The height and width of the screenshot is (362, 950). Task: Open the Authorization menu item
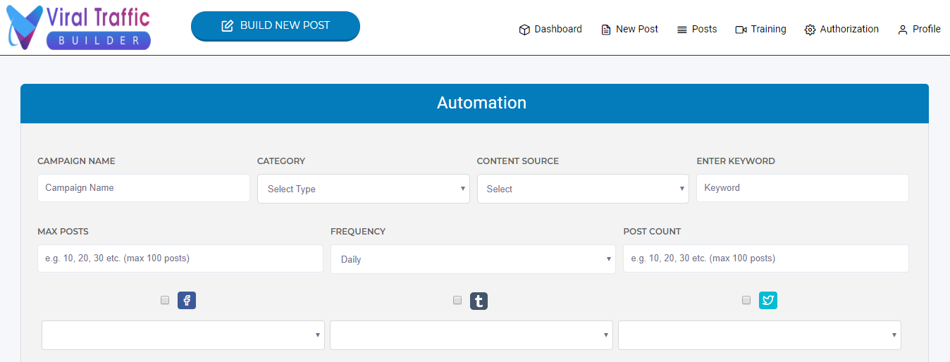pyautogui.click(x=841, y=30)
